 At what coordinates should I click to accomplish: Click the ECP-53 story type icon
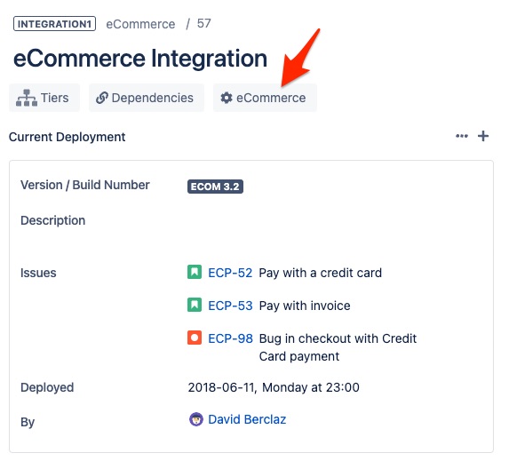195,305
